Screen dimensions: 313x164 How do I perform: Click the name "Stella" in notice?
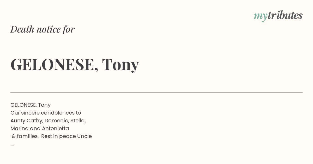77,121
